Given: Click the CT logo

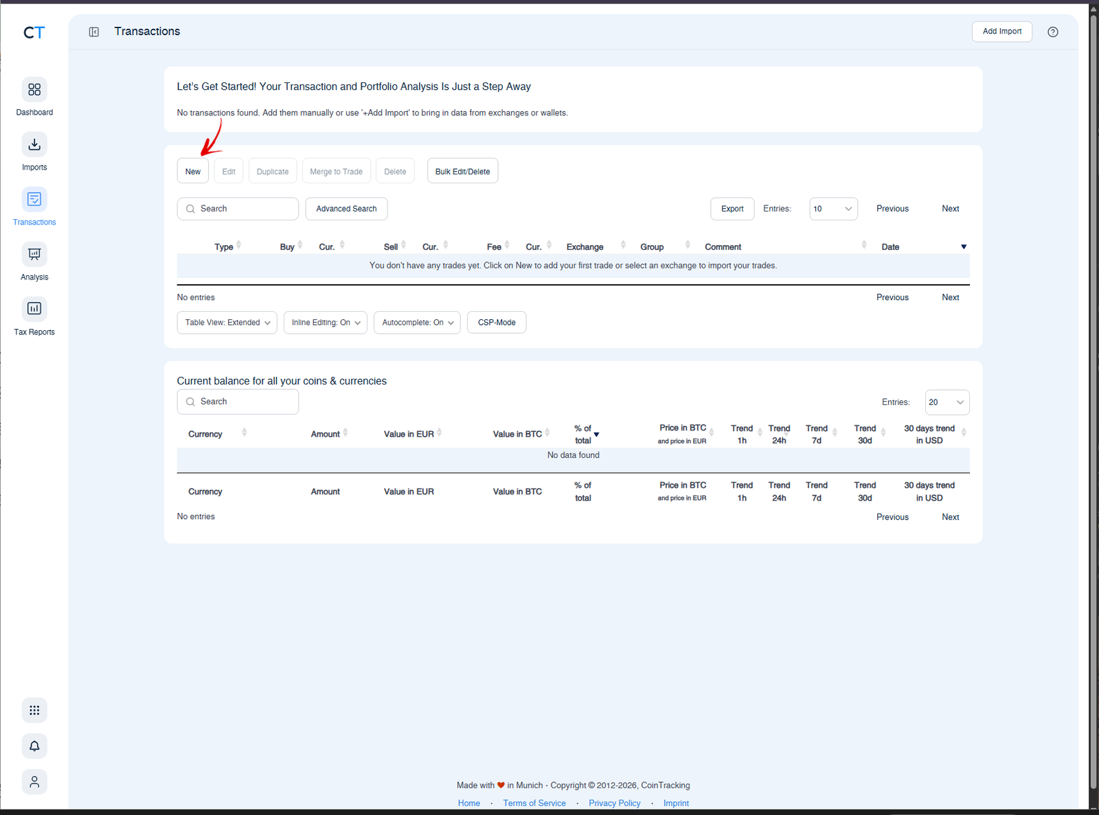Looking at the screenshot, I should coord(34,32).
